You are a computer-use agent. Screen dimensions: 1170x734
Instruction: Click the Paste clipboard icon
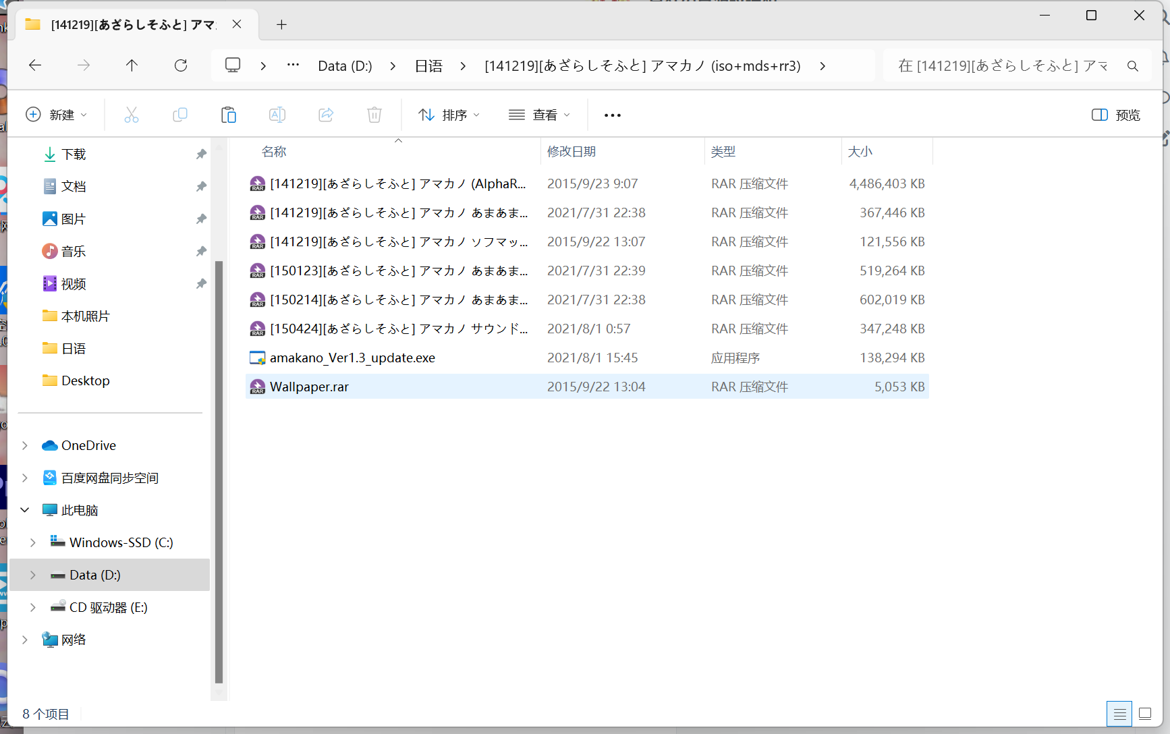(229, 115)
